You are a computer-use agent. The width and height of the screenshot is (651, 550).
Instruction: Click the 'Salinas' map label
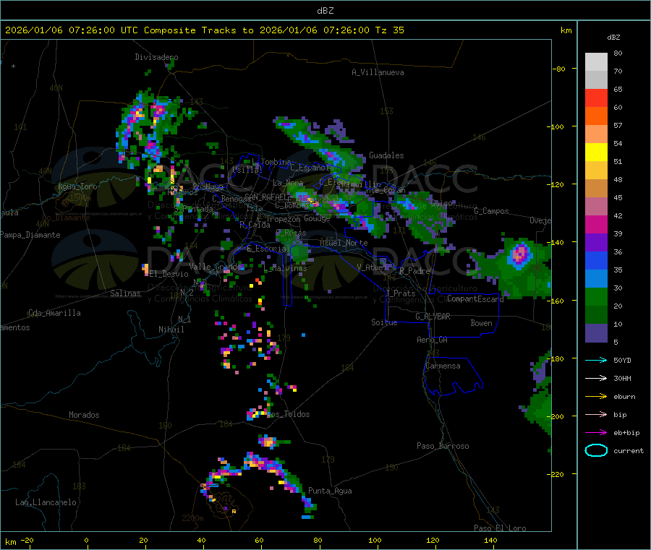click(x=125, y=293)
